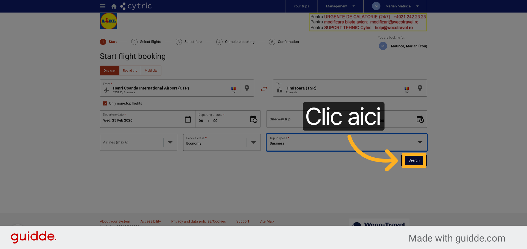This screenshot has height=249, width=527.
Task: Select the One way trip type
Action: click(x=110, y=70)
